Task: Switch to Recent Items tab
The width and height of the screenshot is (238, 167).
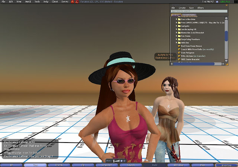Action: [189, 15]
